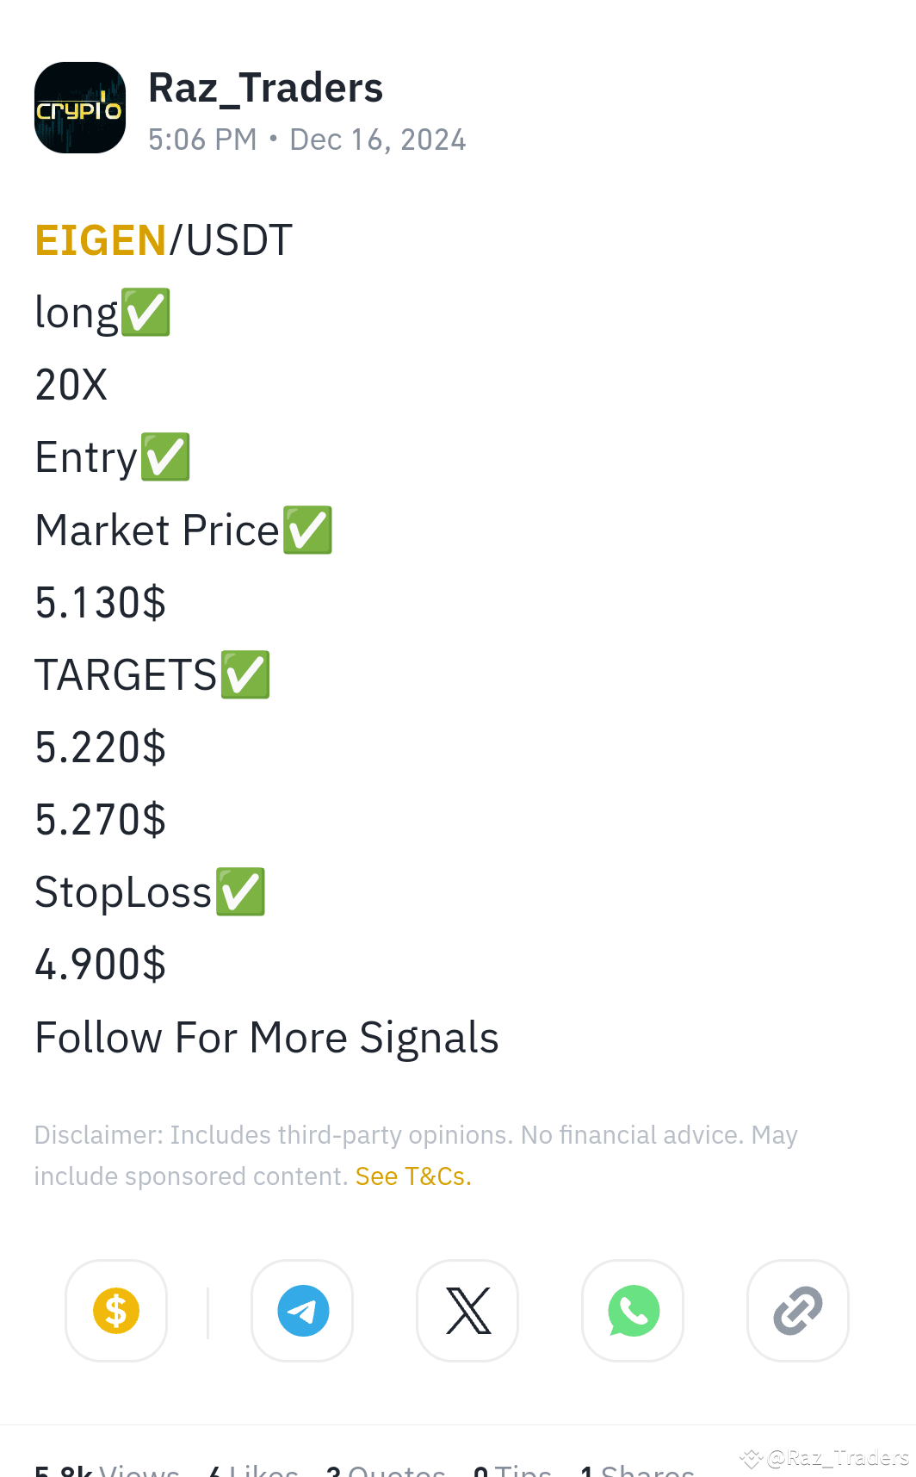This screenshot has height=1477, width=916.
Task: Open the Raz_Traders profile avatar
Action: (80, 108)
